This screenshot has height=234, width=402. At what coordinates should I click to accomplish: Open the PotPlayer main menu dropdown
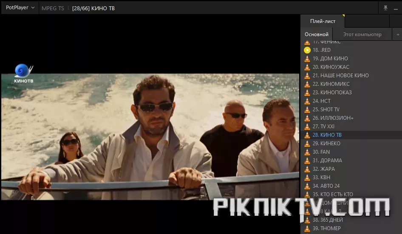pos(20,8)
